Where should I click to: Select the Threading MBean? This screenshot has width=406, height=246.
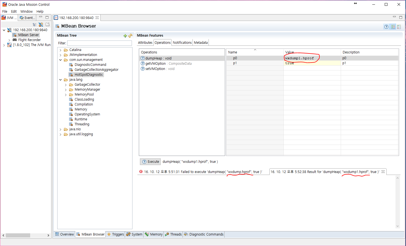coord(82,124)
